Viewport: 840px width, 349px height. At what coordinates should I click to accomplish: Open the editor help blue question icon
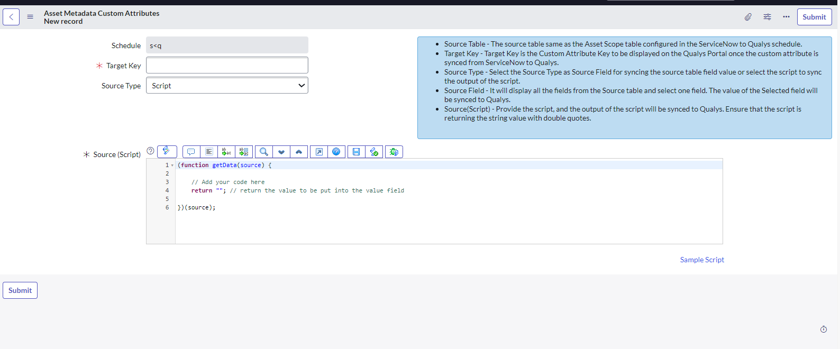(336, 152)
